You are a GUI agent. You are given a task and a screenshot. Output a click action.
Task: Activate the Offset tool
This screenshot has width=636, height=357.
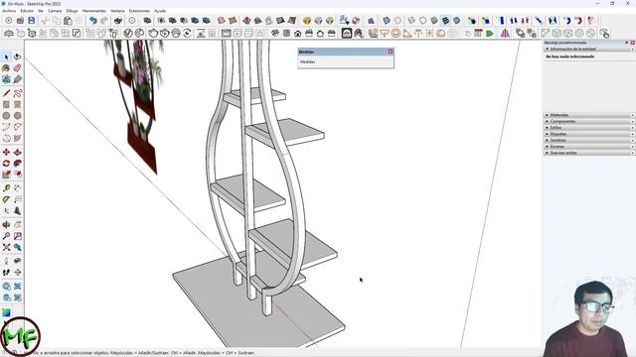(x=18, y=175)
